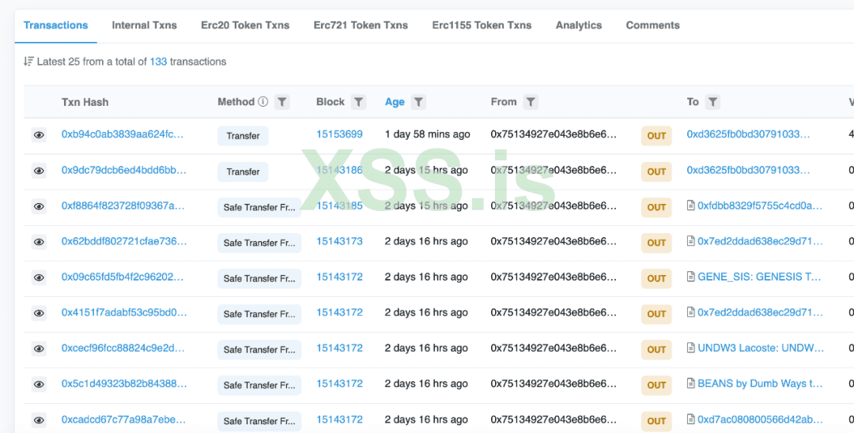Click Transfer method badge in block 15143186 row
The height and width of the screenshot is (433, 854).
[243, 172]
